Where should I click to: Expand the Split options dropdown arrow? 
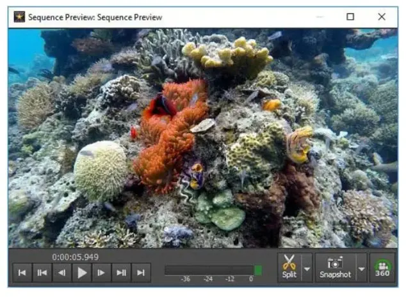(x=307, y=268)
